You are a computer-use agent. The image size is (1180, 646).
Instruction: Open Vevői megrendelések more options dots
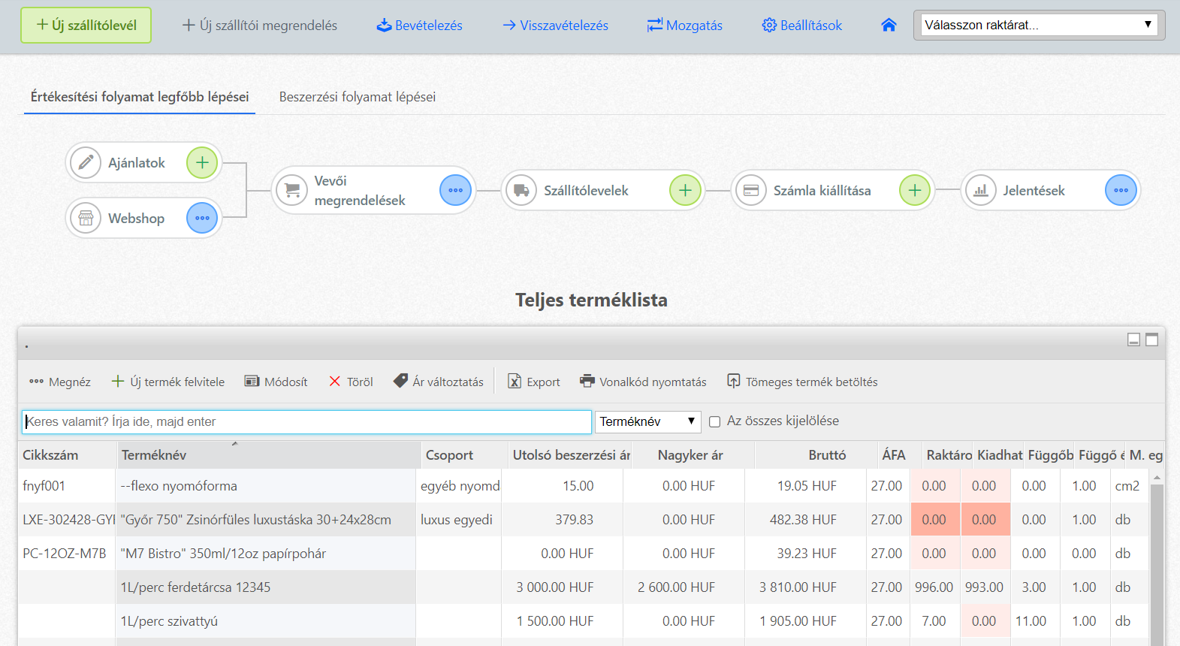point(456,190)
